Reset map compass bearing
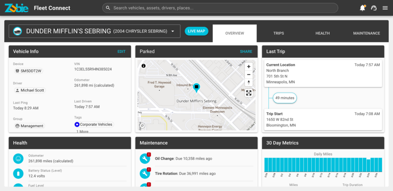393x191 pixels. [x=249, y=82]
